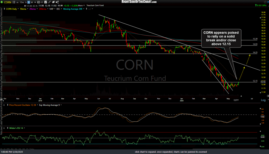Click the add-to-layout sheet icon
The height and width of the screenshot is (154, 269).
tap(46, 2)
